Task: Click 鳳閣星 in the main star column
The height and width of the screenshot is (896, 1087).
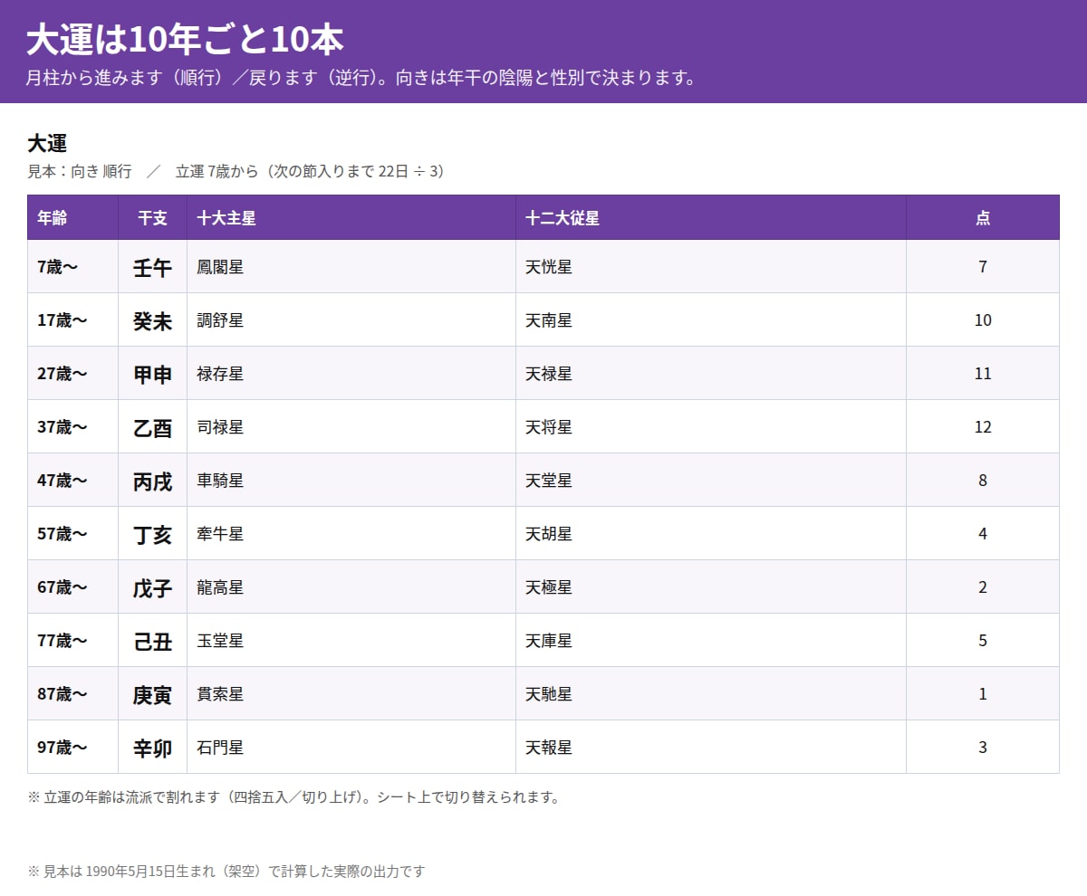Action: (x=351, y=267)
